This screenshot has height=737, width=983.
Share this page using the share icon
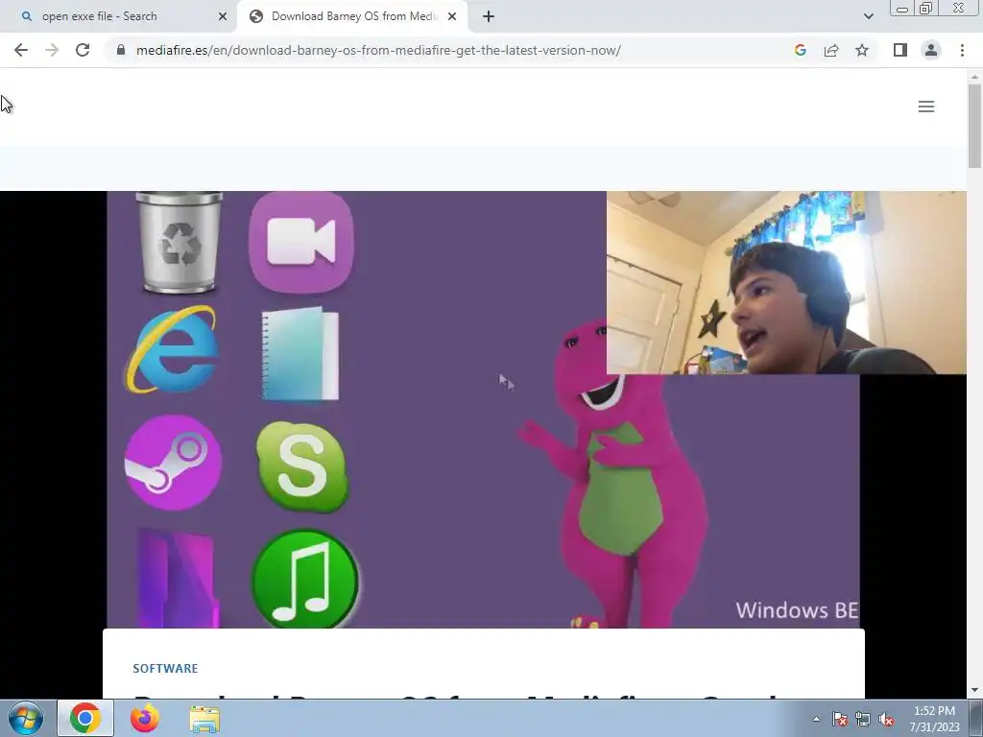click(x=831, y=50)
